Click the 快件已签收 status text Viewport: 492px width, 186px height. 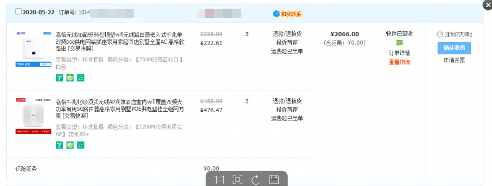coord(399,34)
